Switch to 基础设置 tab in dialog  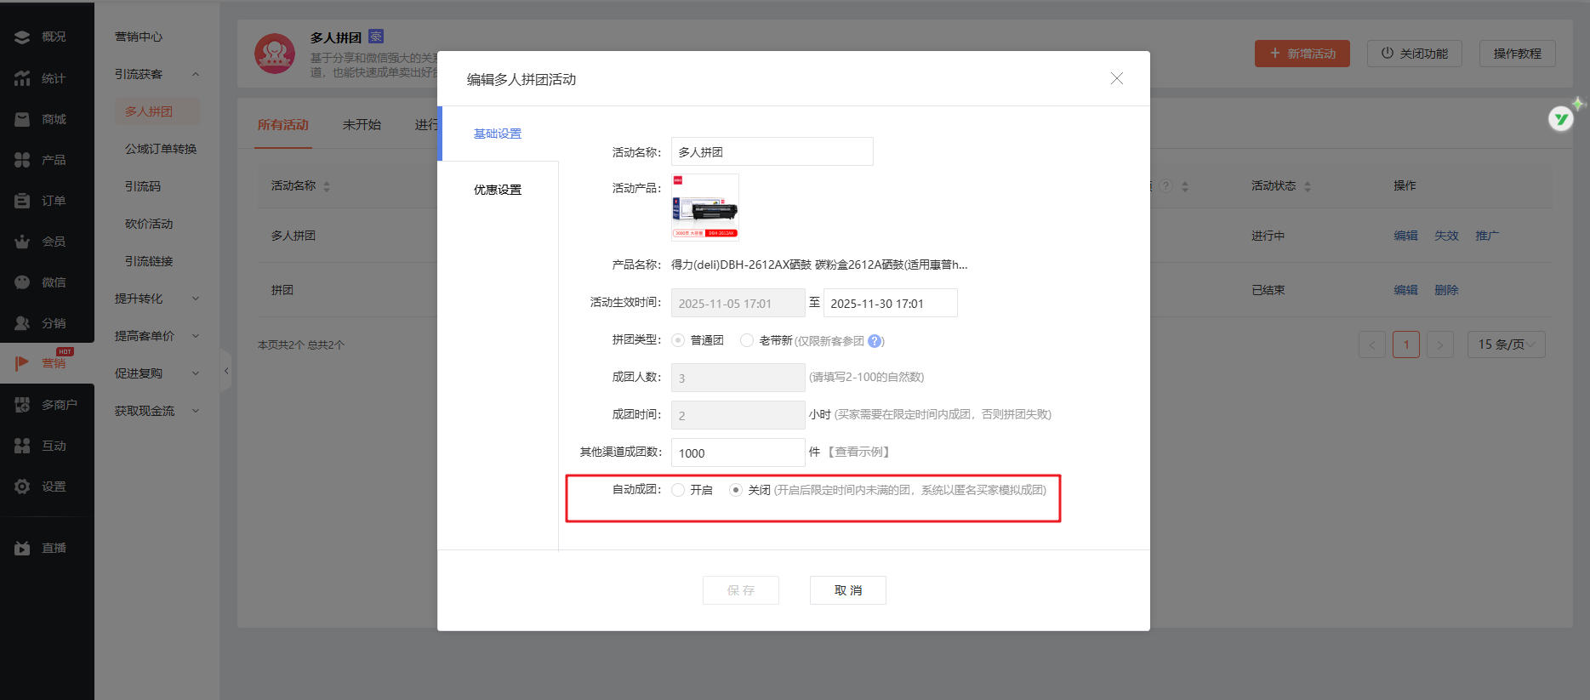click(x=498, y=134)
